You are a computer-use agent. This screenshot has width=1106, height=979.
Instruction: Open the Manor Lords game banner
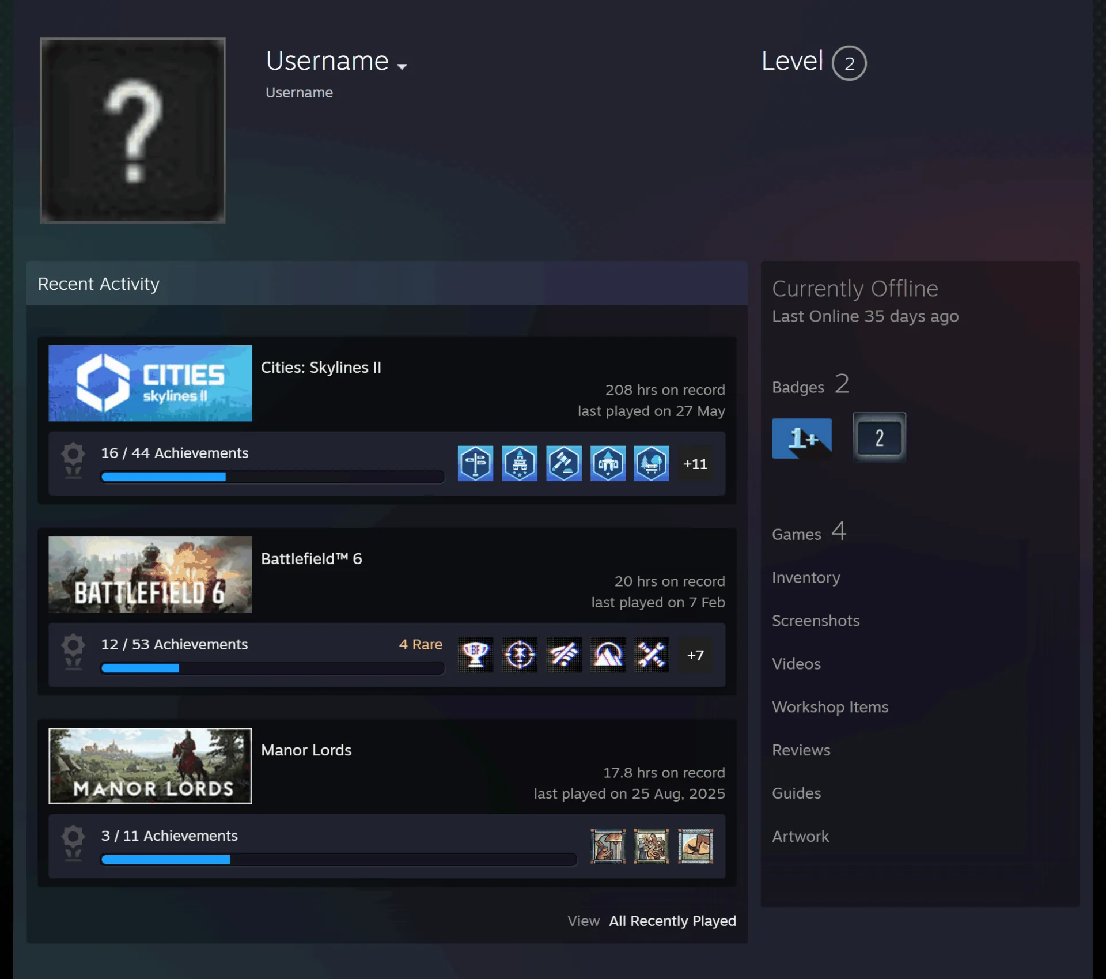150,766
